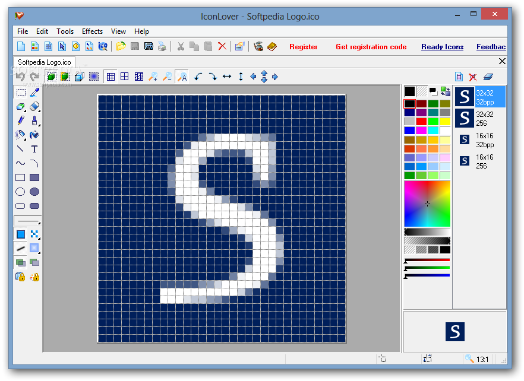
Task: Flip the image vertically
Action: (241, 77)
